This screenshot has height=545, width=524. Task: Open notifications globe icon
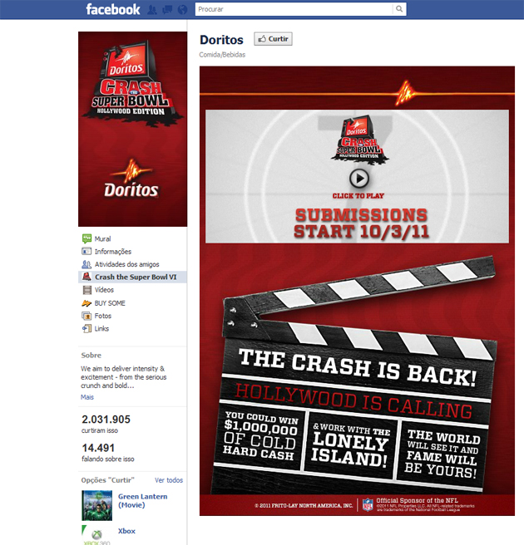coord(182,9)
